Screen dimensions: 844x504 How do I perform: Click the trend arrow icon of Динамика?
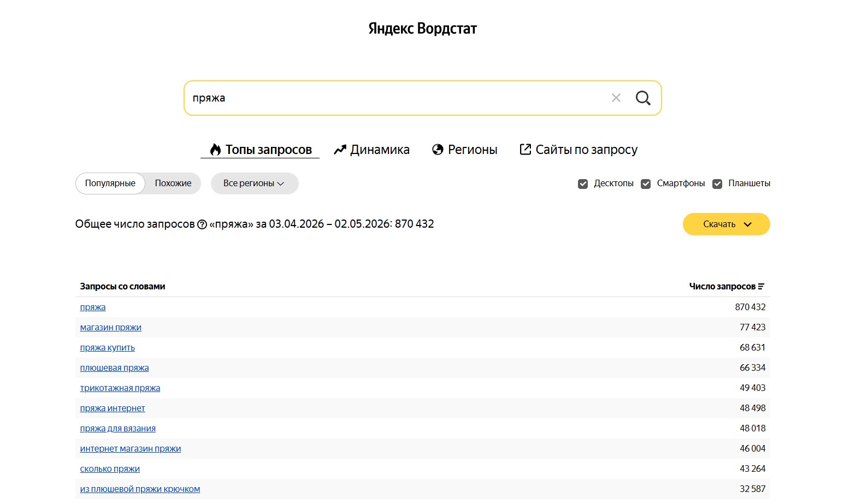[x=340, y=150]
